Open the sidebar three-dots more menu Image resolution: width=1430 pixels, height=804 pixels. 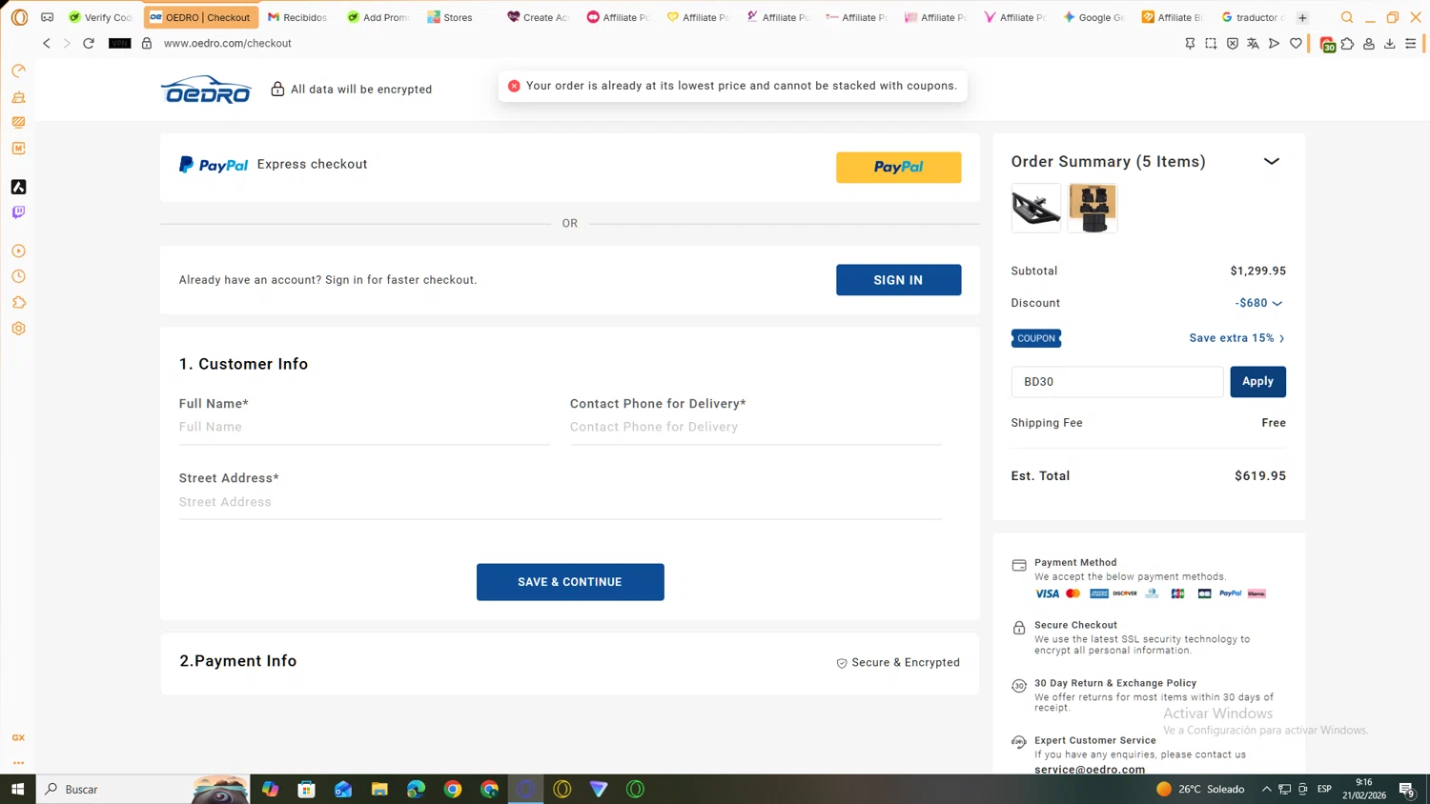point(18,763)
